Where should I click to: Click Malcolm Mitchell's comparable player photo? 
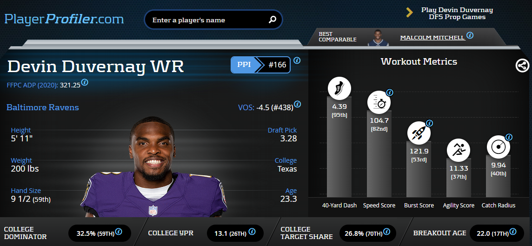[377, 38]
